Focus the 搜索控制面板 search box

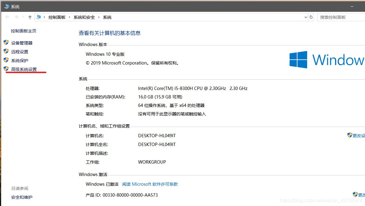(341, 17)
